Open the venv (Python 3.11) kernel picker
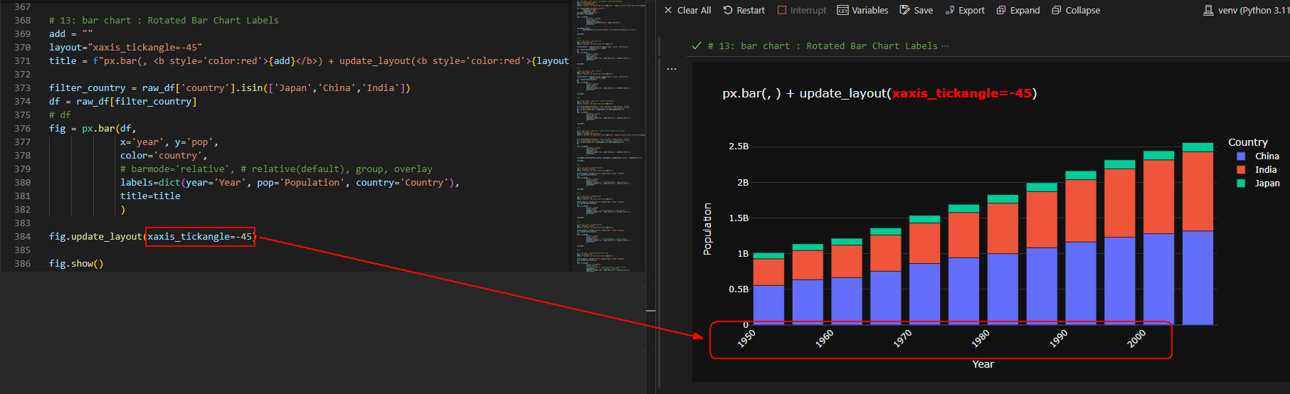The width and height of the screenshot is (1290, 394). pyautogui.click(x=1246, y=10)
